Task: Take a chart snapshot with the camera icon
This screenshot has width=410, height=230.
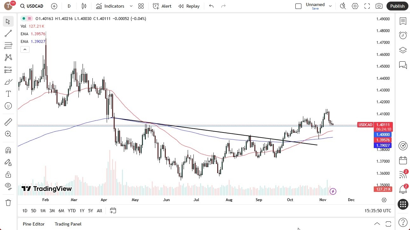Action: pyautogui.click(x=379, y=6)
